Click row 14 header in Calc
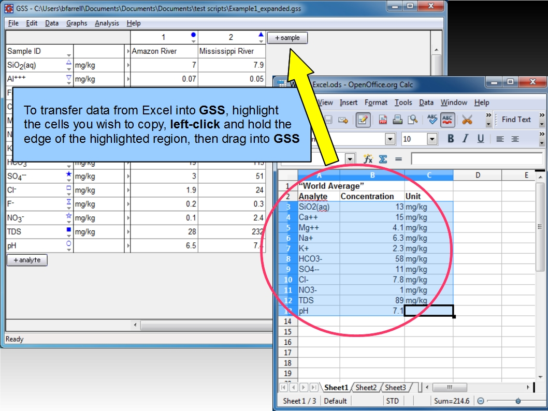The height and width of the screenshot is (411, 548). pyautogui.click(x=287, y=321)
